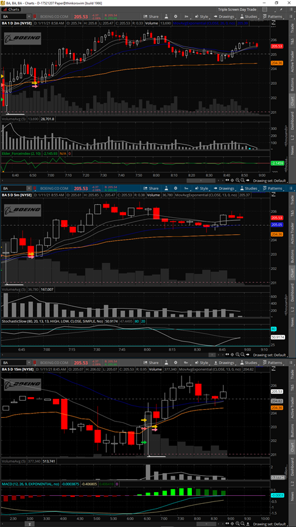
Task: Toggle T&S sidebar tab on 15m chart
Action: [292, 388]
